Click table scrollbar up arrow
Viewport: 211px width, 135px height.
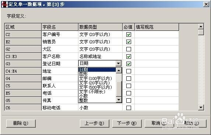point(201,26)
